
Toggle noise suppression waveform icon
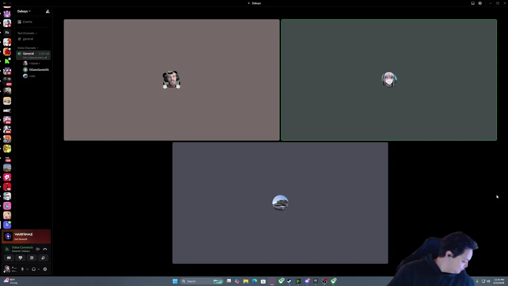(38, 249)
